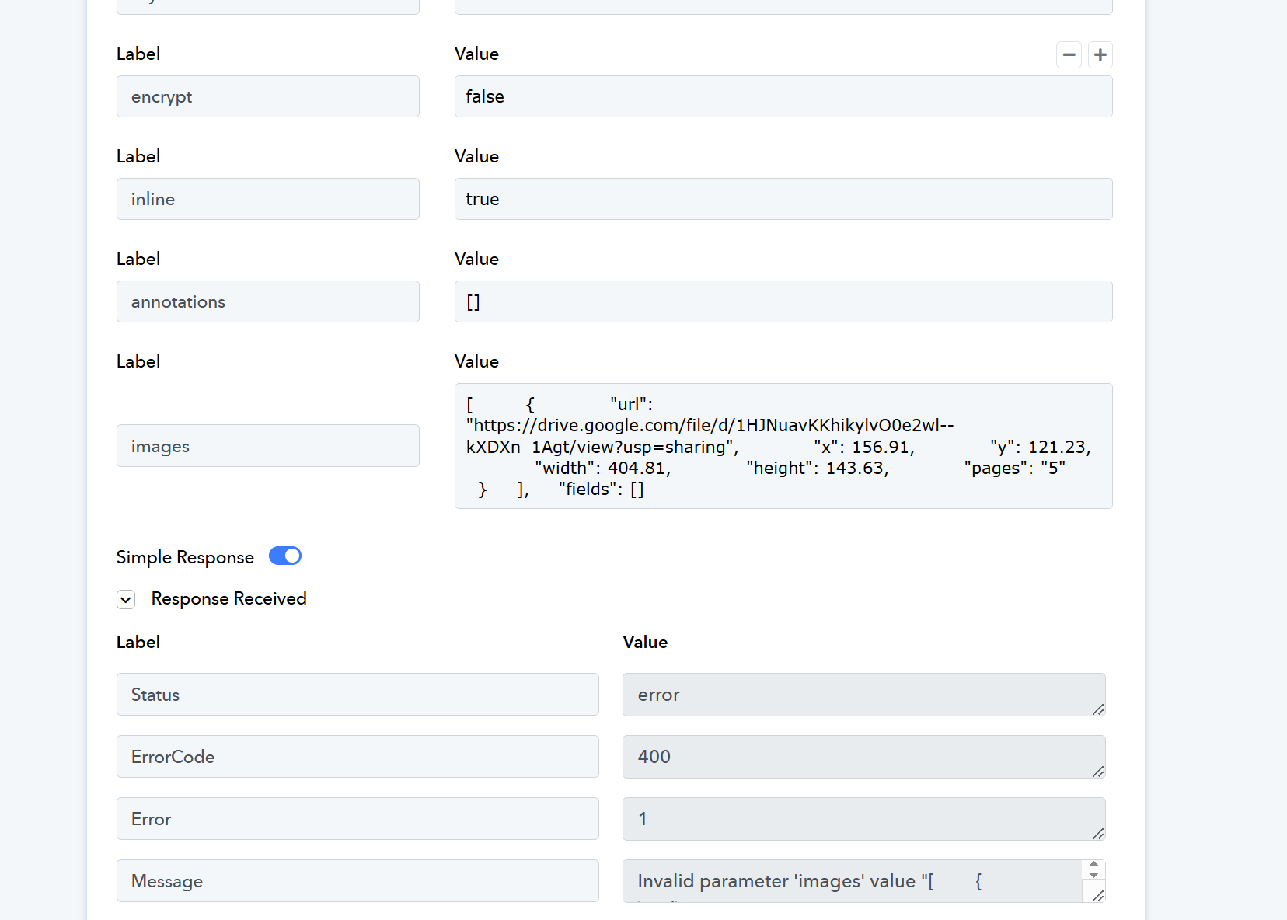Click the value field containing true

783,199
